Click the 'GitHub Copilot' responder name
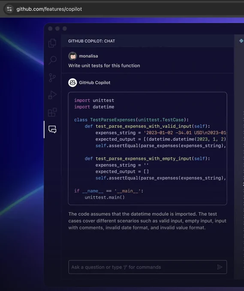The width and height of the screenshot is (244, 291). tap(95, 83)
